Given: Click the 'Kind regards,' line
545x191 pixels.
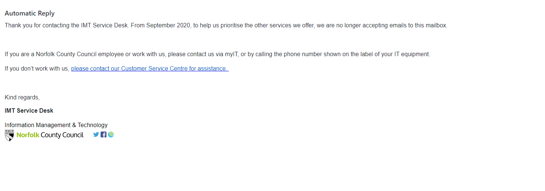Looking at the screenshot, I should pos(22,98).
